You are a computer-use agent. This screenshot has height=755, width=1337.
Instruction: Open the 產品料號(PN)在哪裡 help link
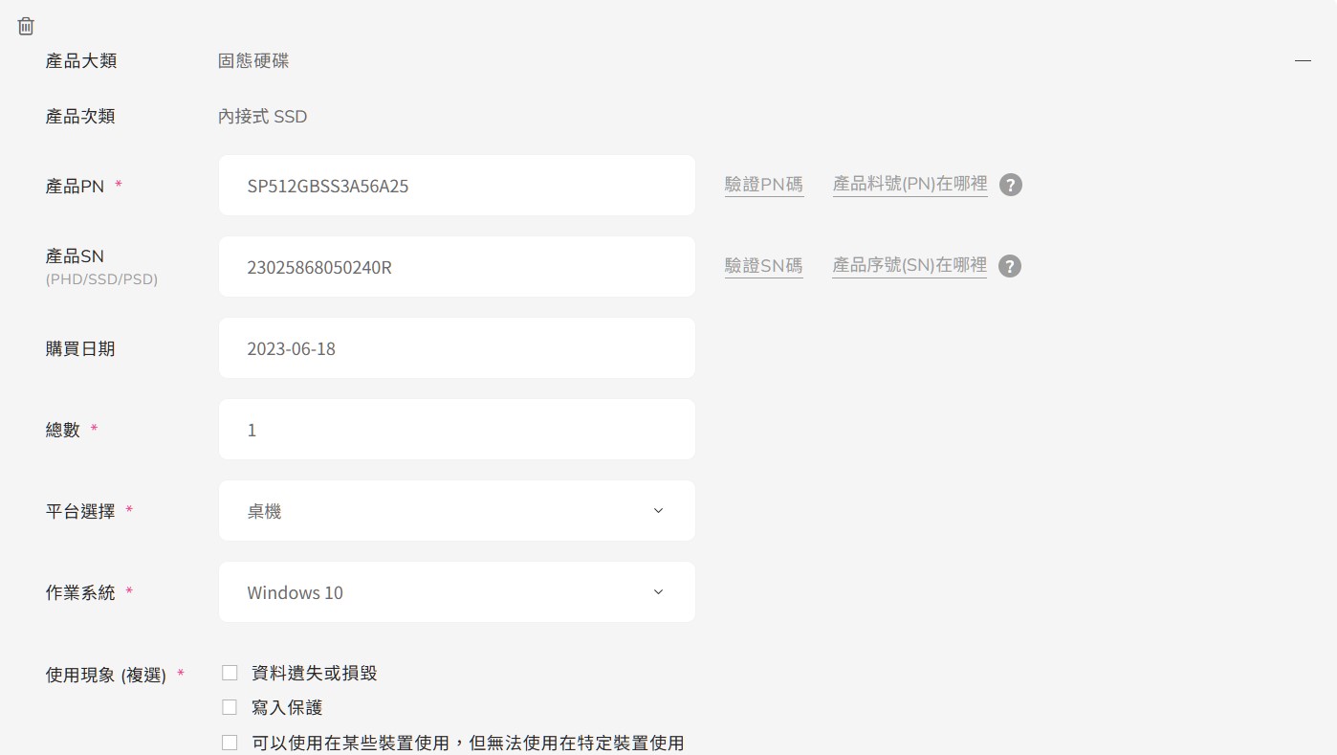tap(910, 184)
